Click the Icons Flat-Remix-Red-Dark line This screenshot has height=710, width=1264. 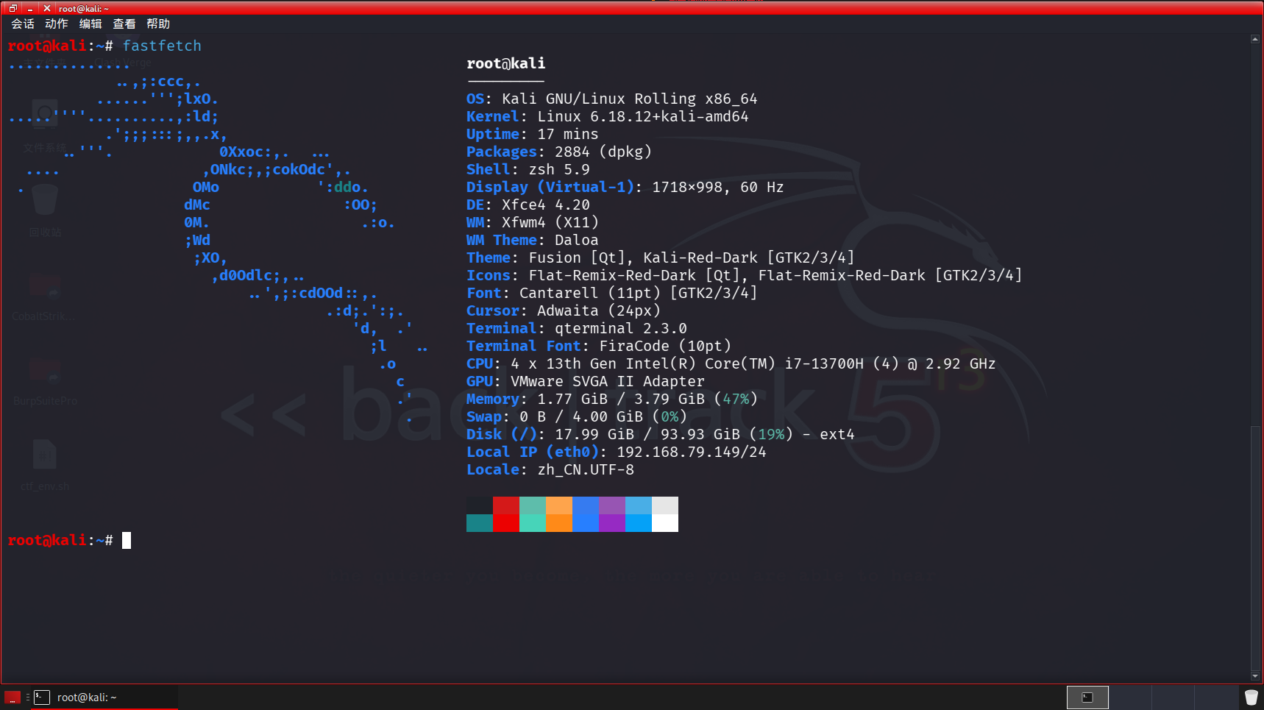744,275
